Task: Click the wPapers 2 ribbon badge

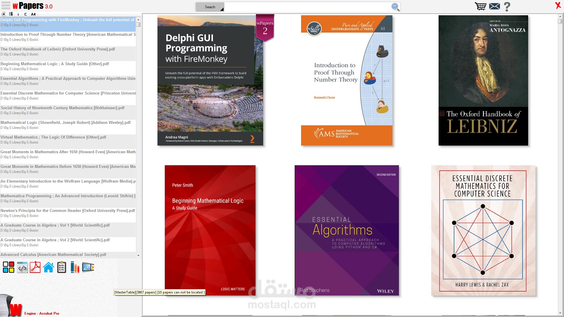Action: pos(265,27)
